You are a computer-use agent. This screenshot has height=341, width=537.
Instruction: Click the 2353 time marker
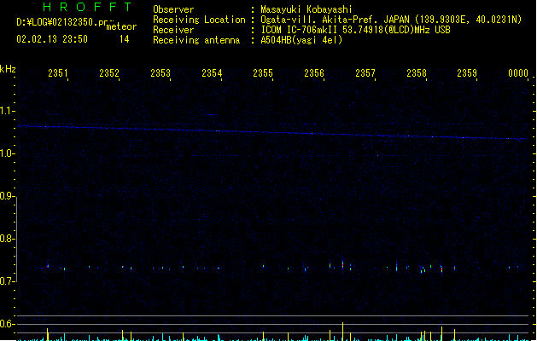161,72
